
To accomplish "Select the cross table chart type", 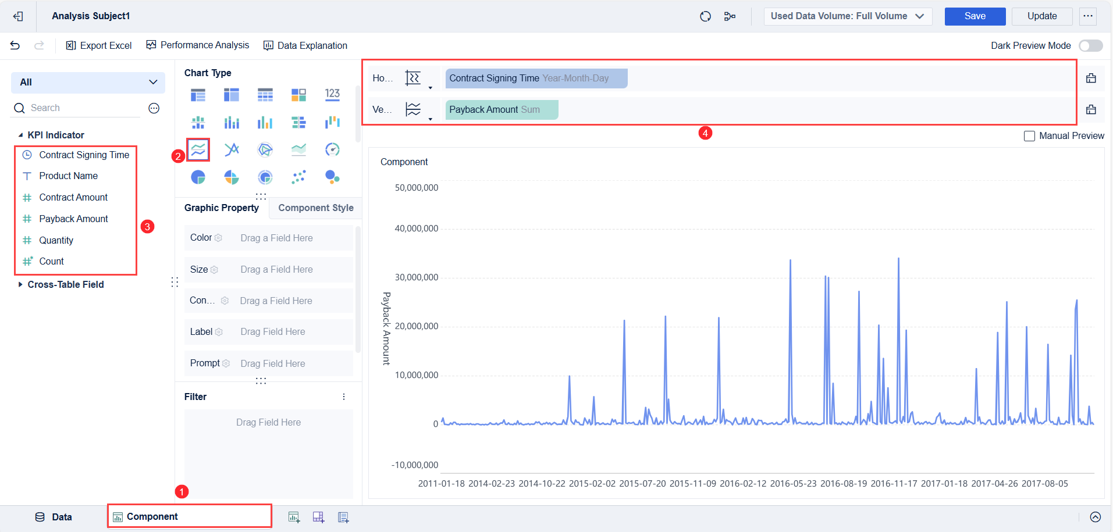I will (x=232, y=95).
